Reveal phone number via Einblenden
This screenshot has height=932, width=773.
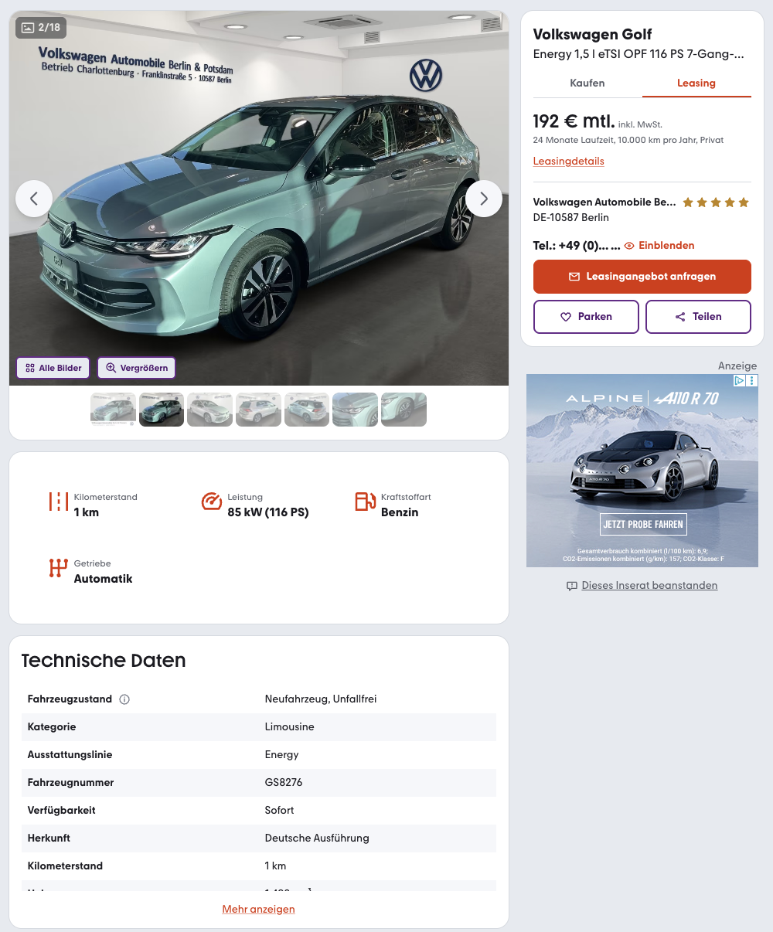659,246
